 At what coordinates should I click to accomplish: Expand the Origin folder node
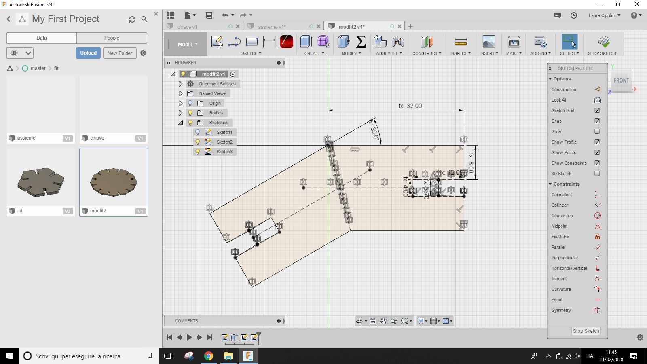coord(181,103)
